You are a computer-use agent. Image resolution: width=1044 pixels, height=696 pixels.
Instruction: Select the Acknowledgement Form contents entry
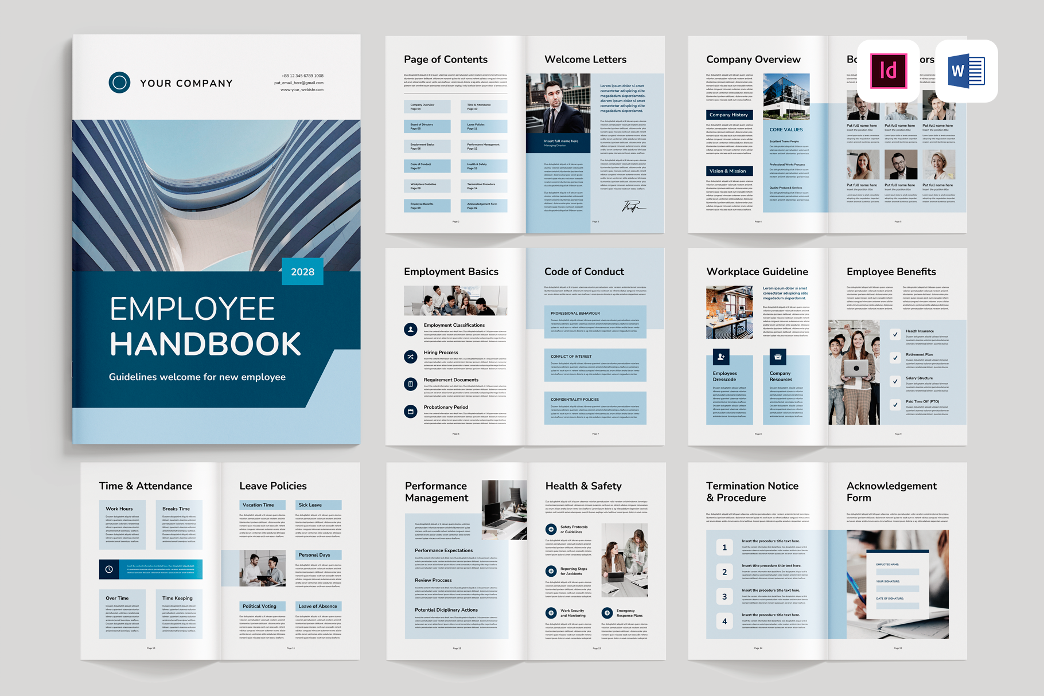click(484, 206)
